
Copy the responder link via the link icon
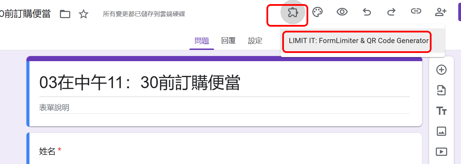tap(416, 12)
